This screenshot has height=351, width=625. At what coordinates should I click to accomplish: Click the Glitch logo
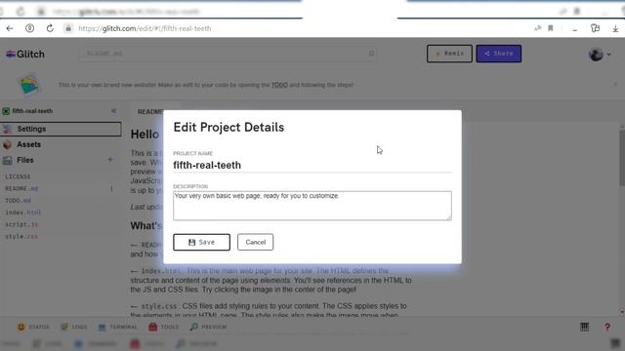click(x=25, y=55)
